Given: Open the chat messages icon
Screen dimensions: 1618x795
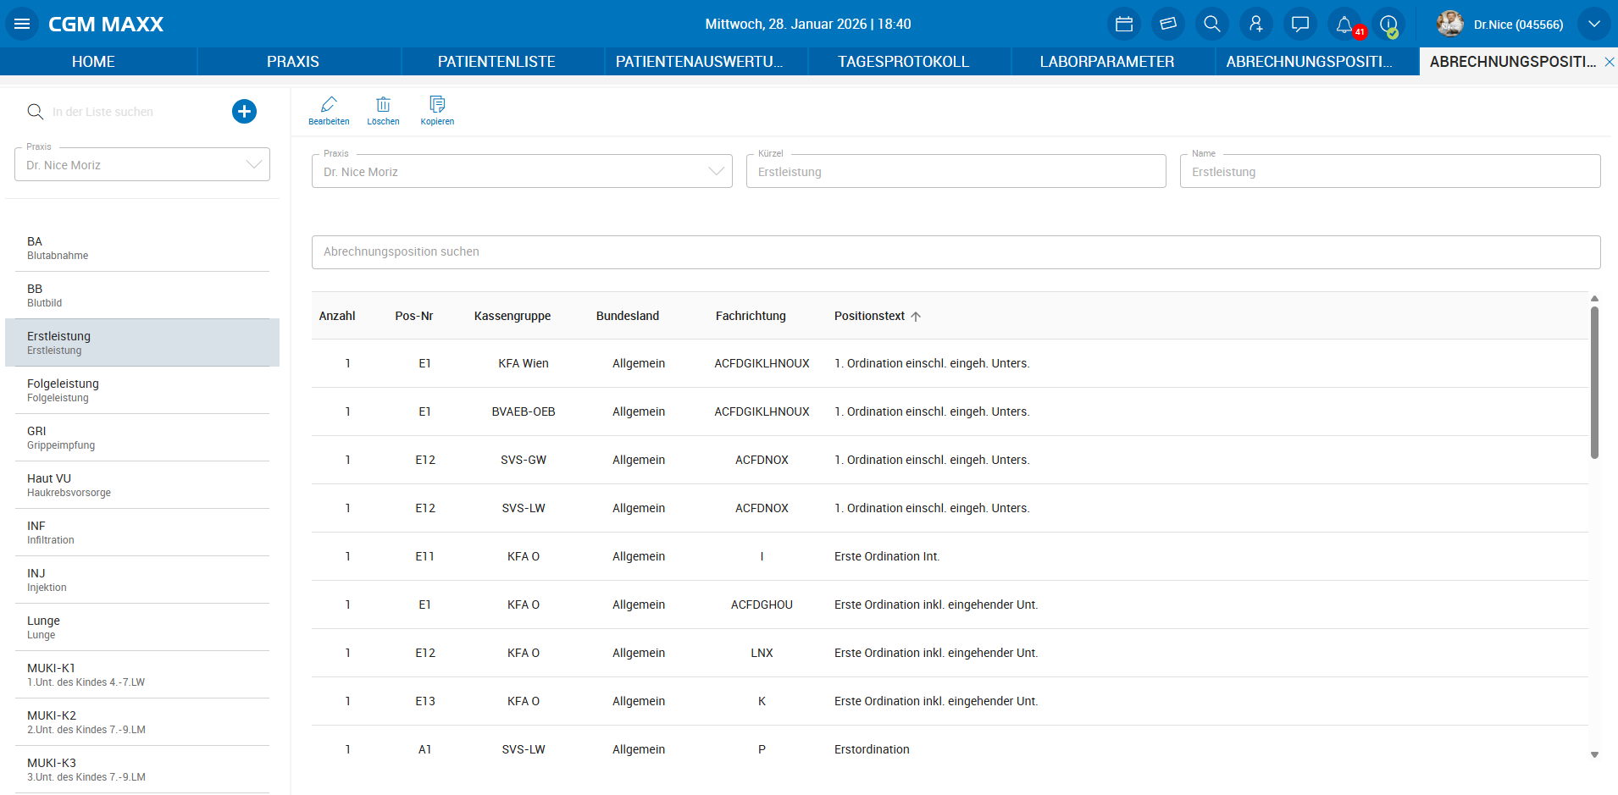Looking at the screenshot, I should [x=1299, y=24].
